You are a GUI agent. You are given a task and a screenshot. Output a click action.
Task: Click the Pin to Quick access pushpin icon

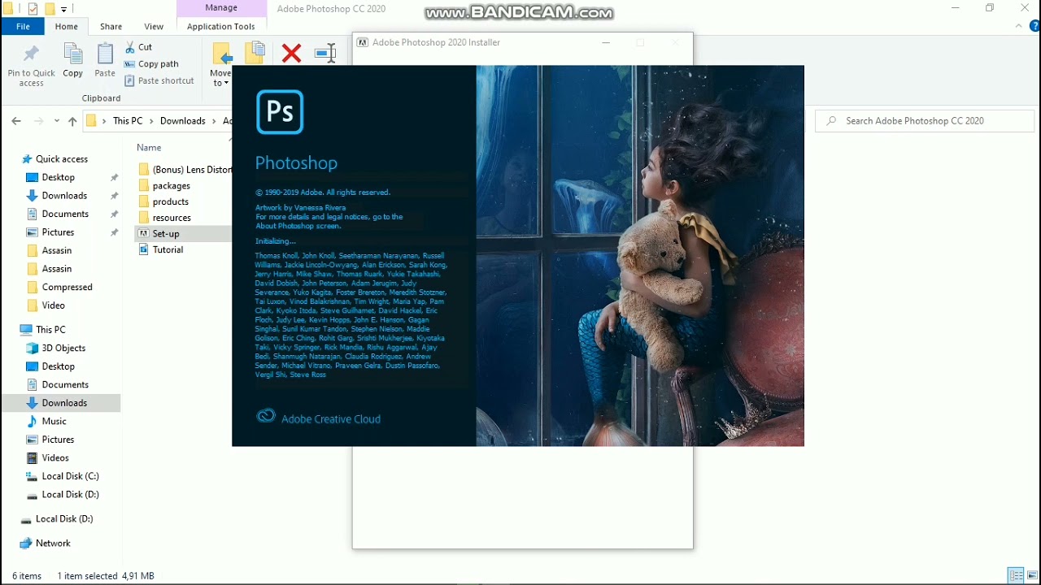(x=31, y=54)
